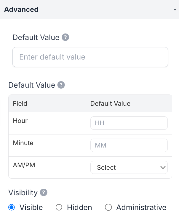Screen dimensions: 179x218
Task: Click the Default Value table column header
Action: click(110, 103)
